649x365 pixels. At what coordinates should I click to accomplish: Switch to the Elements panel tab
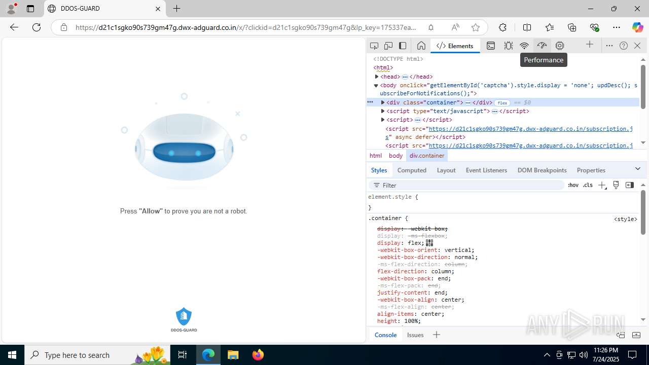pos(455,46)
